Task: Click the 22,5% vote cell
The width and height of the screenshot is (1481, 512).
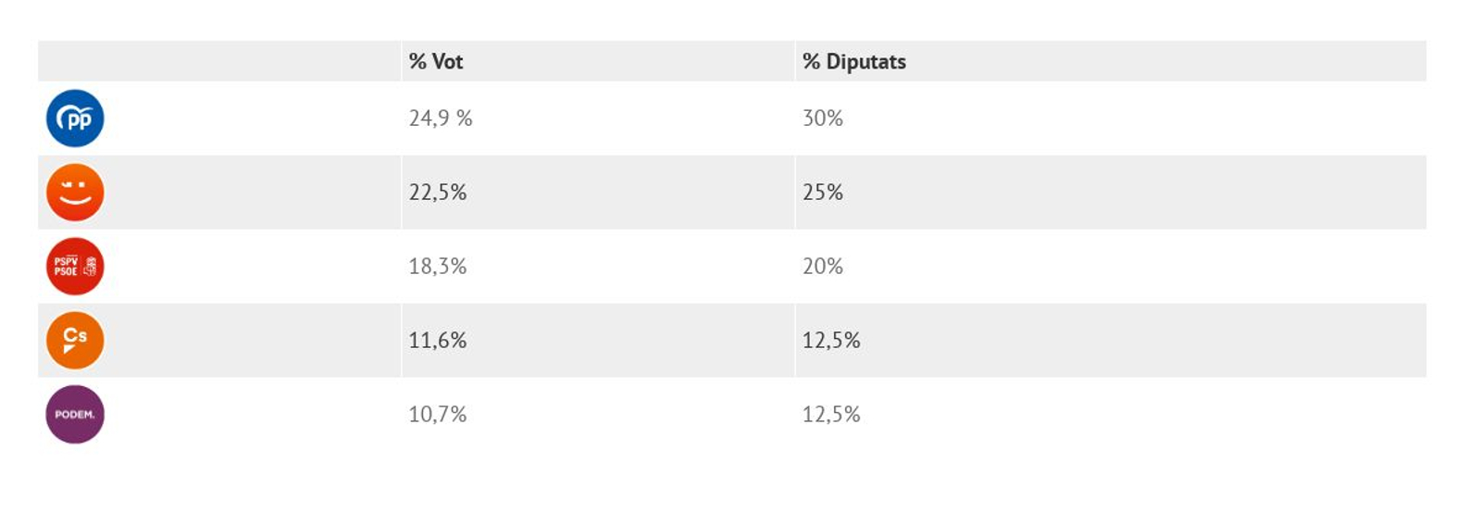Action: click(x=438, y=193)
